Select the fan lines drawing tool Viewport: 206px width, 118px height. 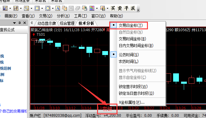click(x=5, y=8)
